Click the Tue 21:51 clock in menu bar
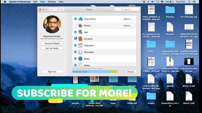 181,2
